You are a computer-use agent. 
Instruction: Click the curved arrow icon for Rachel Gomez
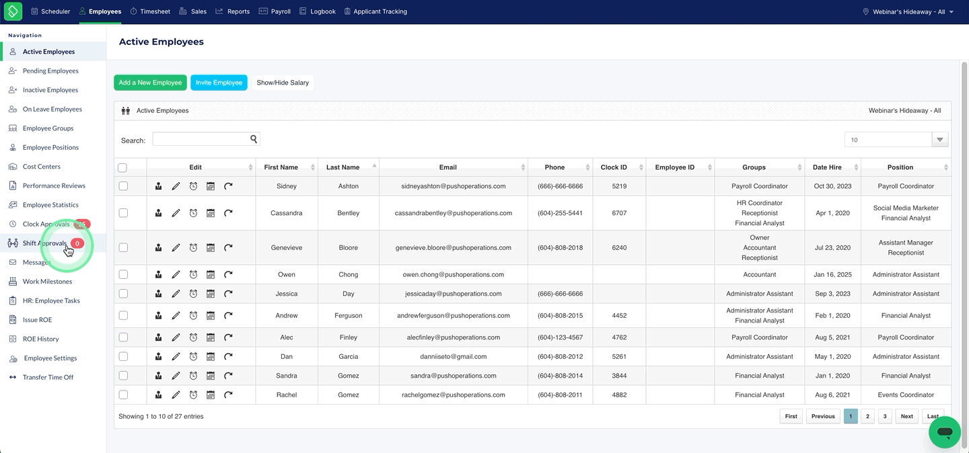228,395
